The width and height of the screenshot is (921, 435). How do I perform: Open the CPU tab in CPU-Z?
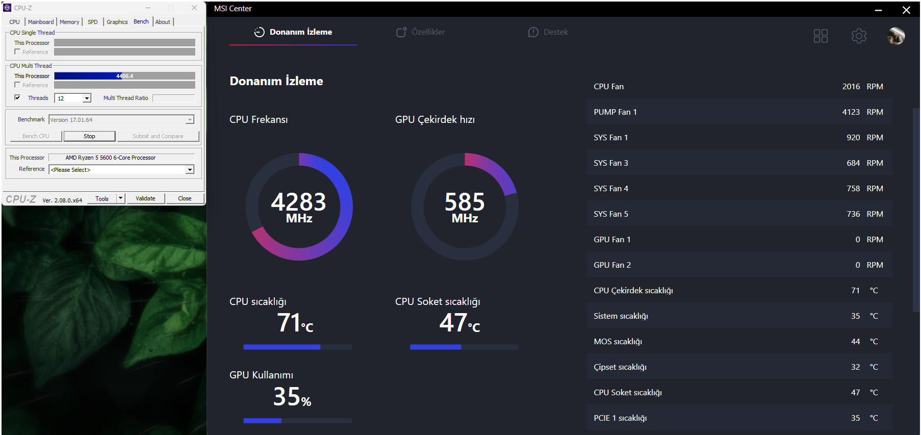(14, 22)
